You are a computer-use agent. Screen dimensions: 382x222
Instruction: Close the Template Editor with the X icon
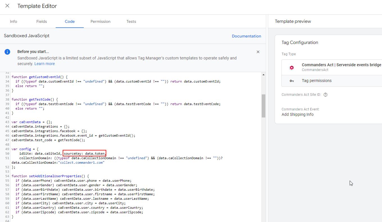coord(7,6)
